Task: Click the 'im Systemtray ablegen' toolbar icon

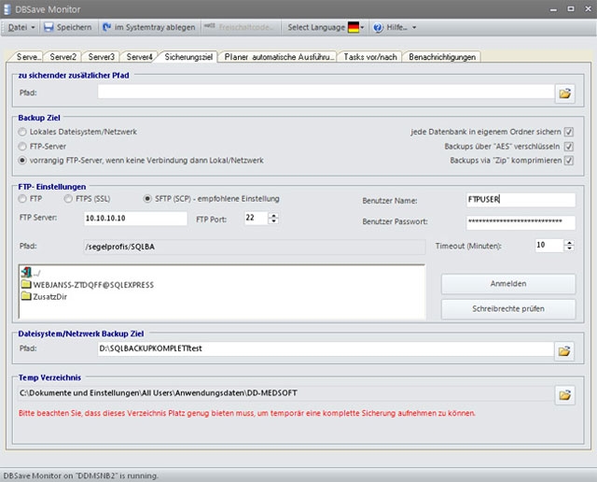Action: pos(106,28)
